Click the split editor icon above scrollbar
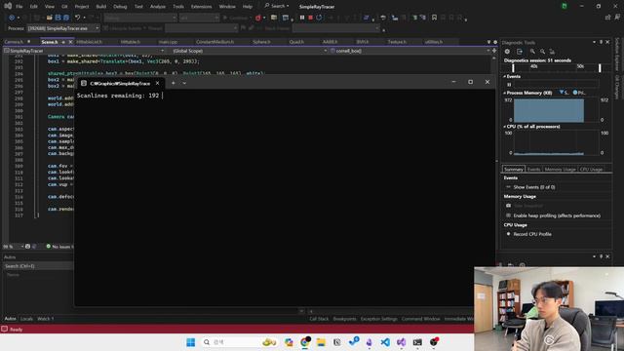The height and width of the screenshot is (351, 624). coord(494,51)
